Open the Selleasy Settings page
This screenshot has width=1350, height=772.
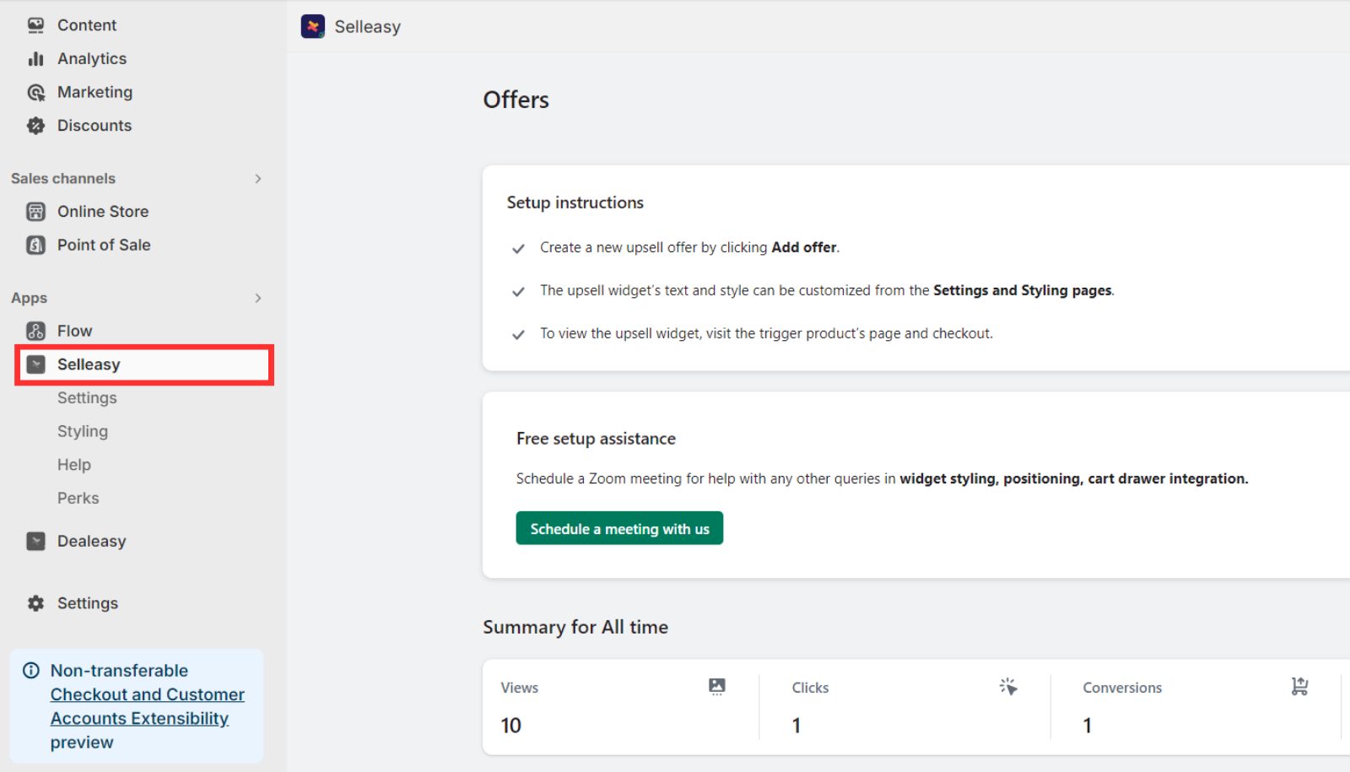click(87, 397)
